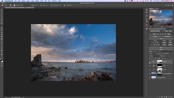This screenshot has height=98, width=174.
Task: Open the Window menu
Action: pos(54,1)
